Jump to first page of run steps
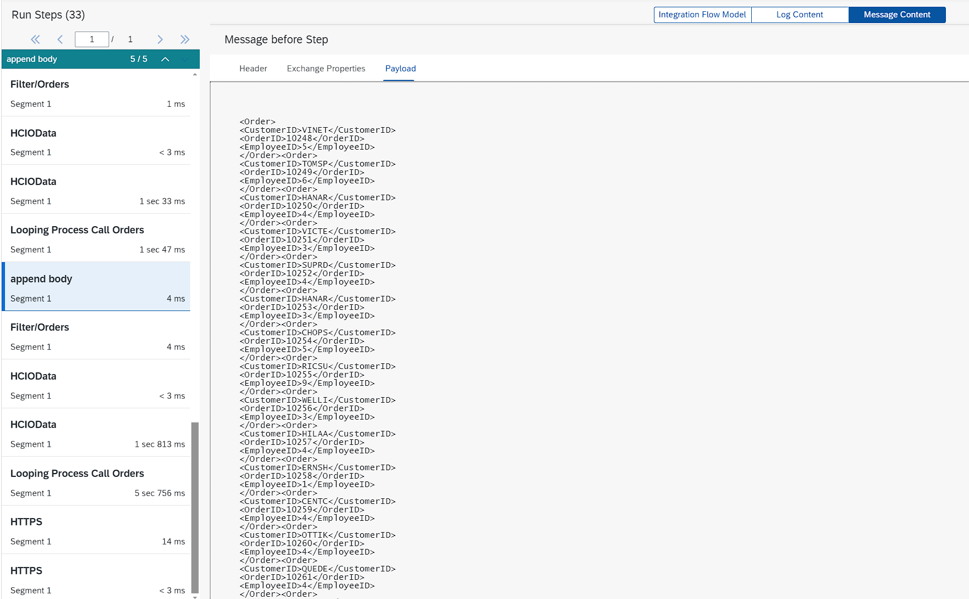This screenshot has height=599, width=969. point(35,39)
